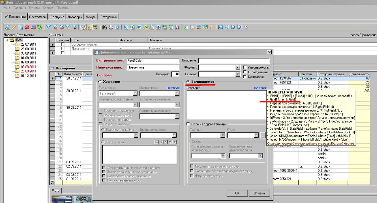Screen dimensions: 377x203
Task: Click the lightning bolt toolbar icon
Action: 212,27
